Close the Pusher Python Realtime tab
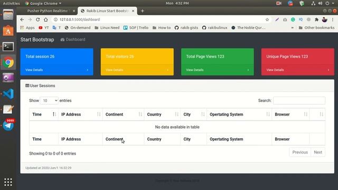 point(74,11)
